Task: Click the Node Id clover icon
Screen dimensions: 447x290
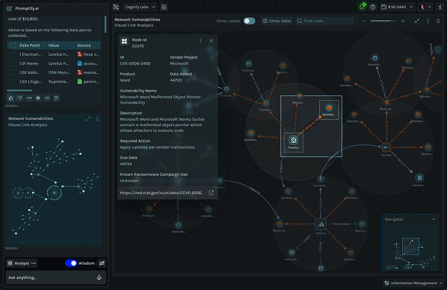Action: (124, 41)
